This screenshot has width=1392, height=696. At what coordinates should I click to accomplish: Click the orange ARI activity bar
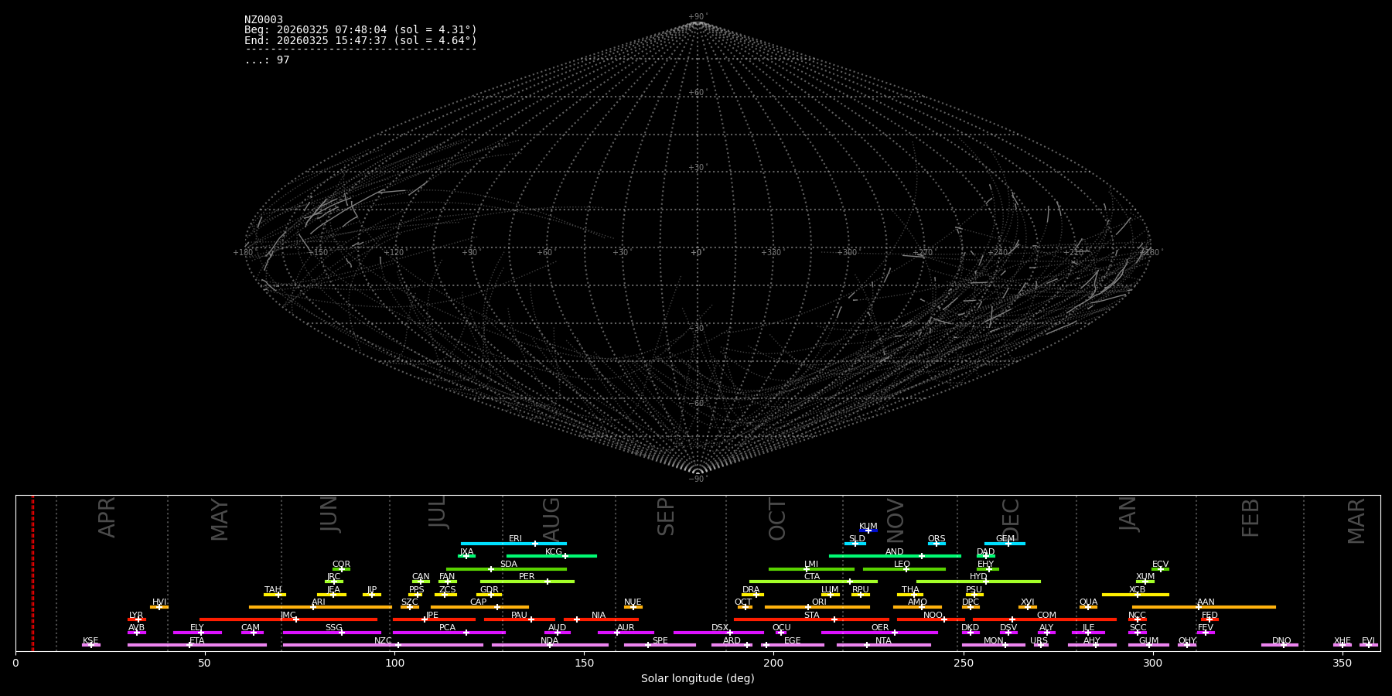[x=320, y=607]
